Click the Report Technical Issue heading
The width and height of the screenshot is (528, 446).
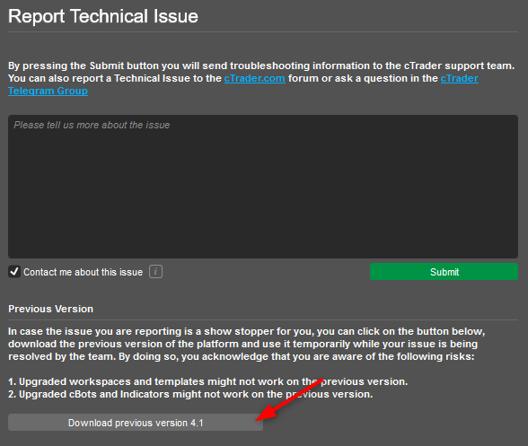point(103,16)
